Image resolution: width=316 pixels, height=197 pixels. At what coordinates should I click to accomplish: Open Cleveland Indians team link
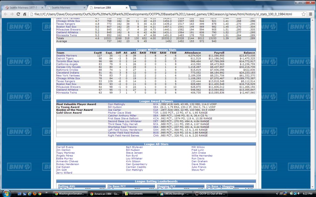click(68, 73)
